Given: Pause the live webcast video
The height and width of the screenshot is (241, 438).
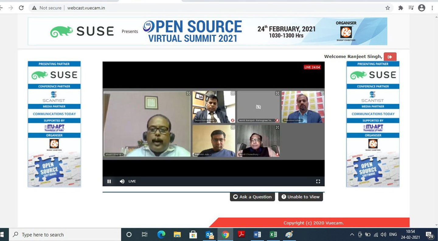Looking at the screenshot, I should [109, 181].
